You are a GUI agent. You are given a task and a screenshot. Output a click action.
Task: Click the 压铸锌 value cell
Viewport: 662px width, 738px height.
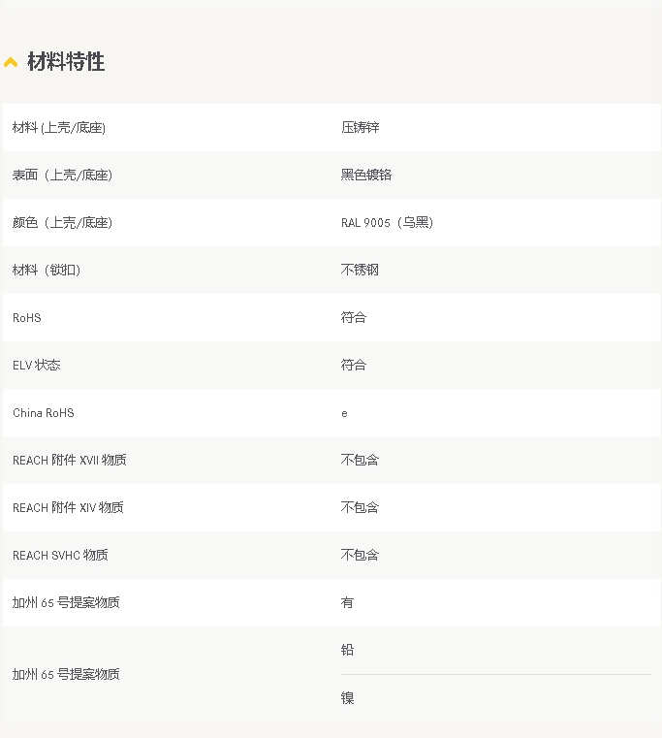[x=353, y=128]
